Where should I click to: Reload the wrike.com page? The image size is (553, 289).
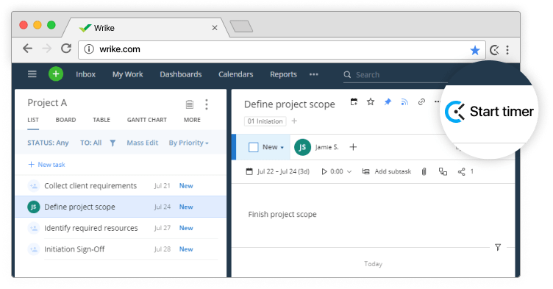[66, 49]
